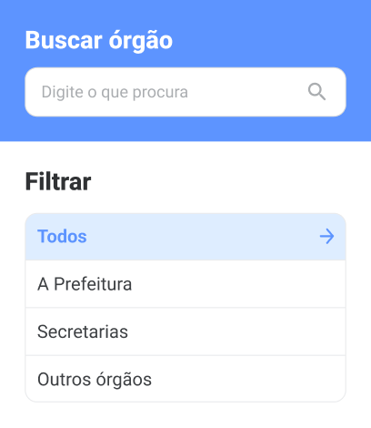Show all organs with 'Todos'
Screen dimensions: 371x428
[185, 237]
